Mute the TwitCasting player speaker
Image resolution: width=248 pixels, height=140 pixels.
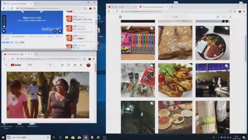[x=4, y=31]
